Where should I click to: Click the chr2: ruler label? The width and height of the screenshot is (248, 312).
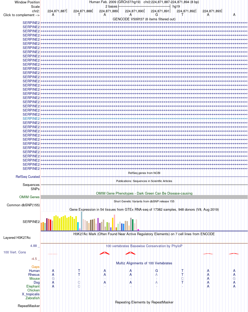pyautogui.click(x=36, y=11)
